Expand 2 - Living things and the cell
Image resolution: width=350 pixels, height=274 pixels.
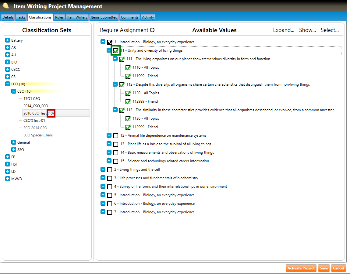click(103, 170)
